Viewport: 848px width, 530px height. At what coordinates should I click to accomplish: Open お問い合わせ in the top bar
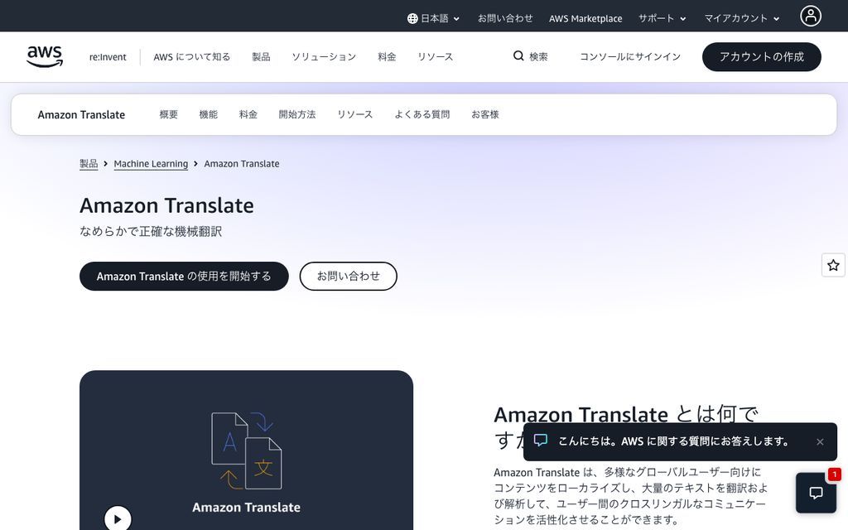tap(504, 18)
